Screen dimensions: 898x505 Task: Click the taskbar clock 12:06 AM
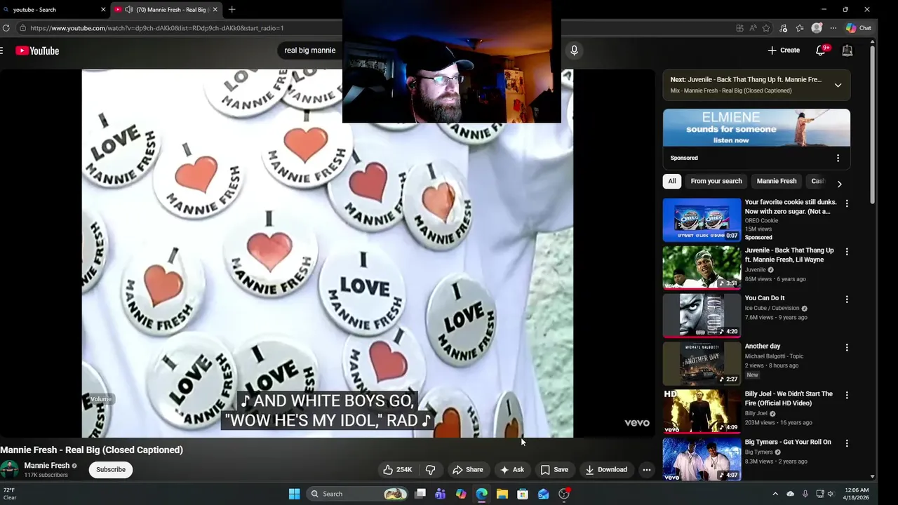[x=857, y=494]
